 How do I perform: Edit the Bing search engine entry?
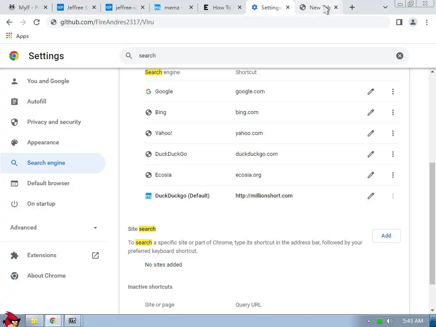371,112
